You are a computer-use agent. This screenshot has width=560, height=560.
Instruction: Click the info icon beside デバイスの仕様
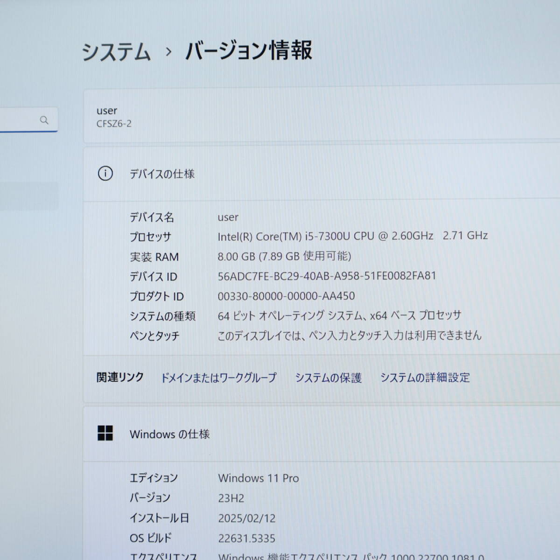pos(105,174)
